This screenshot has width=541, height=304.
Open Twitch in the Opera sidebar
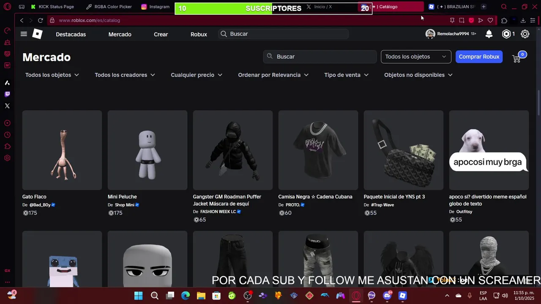point(7,94)
